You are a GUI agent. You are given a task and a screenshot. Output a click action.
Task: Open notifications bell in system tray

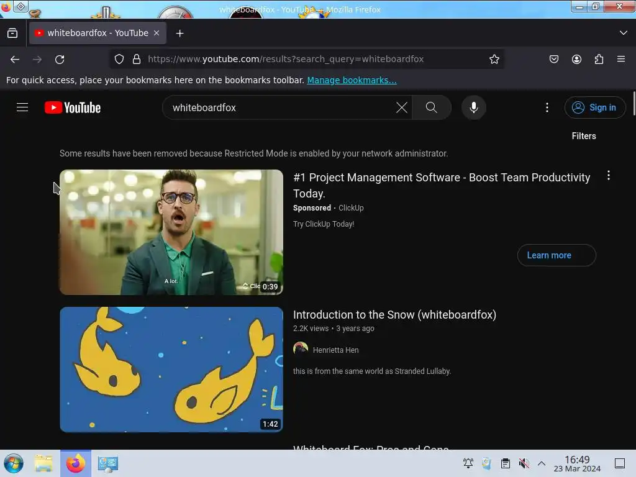coord(468,463)
